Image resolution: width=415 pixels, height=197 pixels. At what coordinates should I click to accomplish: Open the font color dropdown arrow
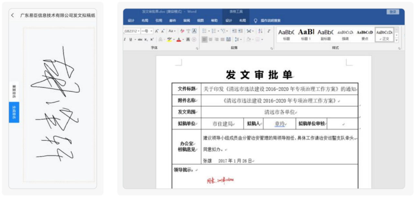pyautogui.click(x=183, y=39)
